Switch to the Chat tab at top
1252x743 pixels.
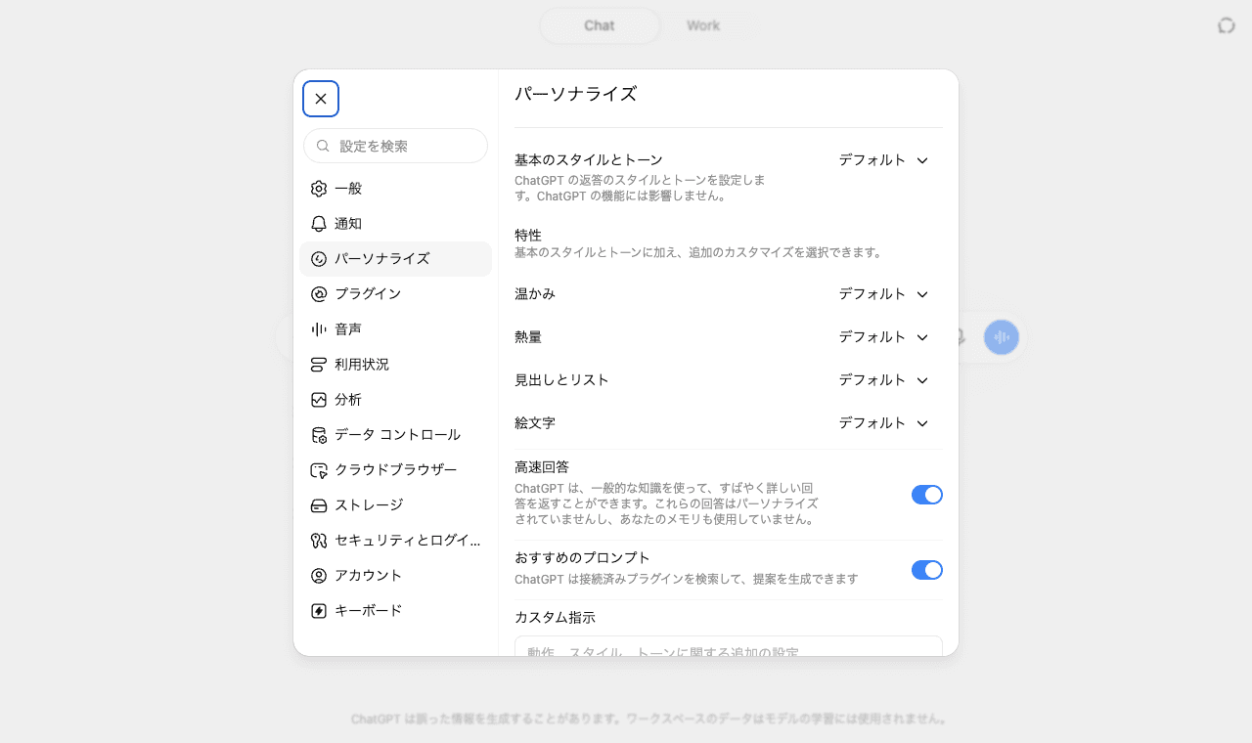[600, 25]
